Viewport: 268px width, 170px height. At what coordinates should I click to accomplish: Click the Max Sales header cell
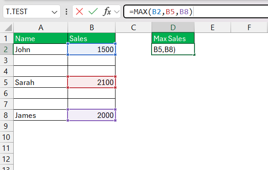(173, 38)
